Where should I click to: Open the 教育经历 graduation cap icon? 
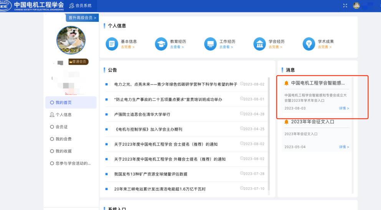click(x=161, y=44)
